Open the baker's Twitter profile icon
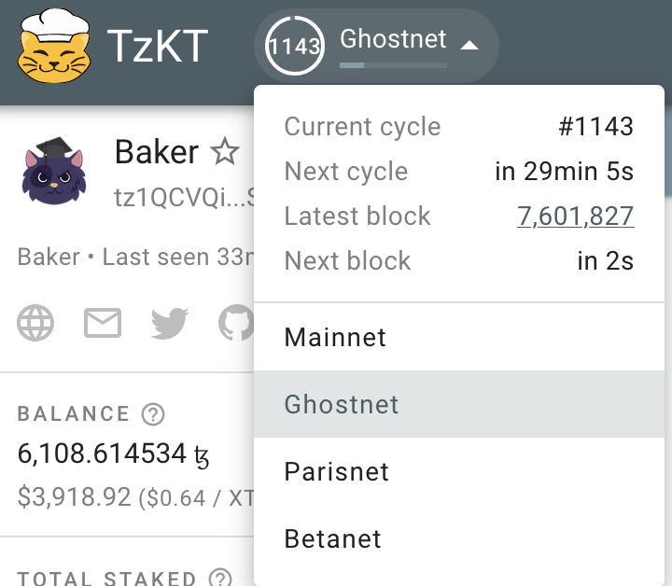672x586 pixels. tap(170, 323)
